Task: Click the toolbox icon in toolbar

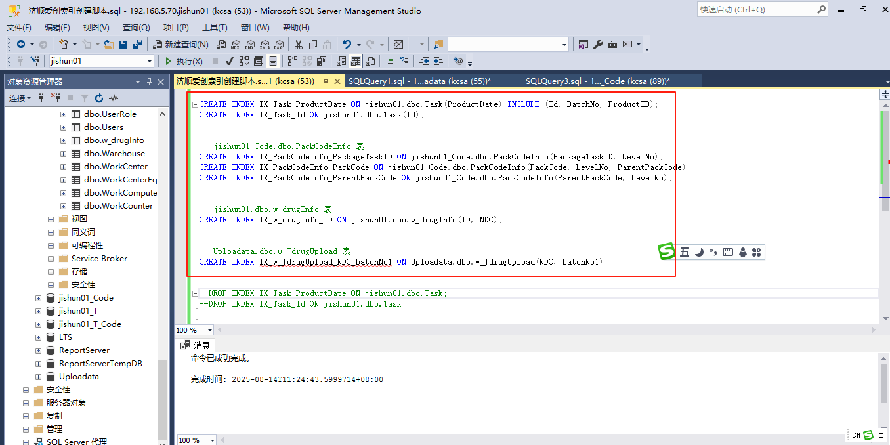Action: (612, 44)
